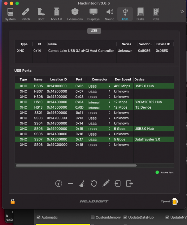The width and height of the screenshot is (187, 225).
Task: Open connector dropdown for SS06 port
Action: (99, 134)
